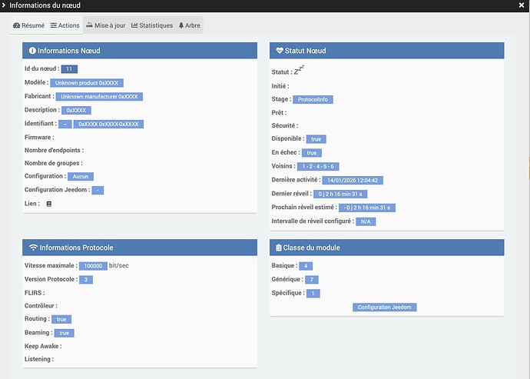
Task: Open the Mise à jour tab
Action: click(x=106, y=25)
